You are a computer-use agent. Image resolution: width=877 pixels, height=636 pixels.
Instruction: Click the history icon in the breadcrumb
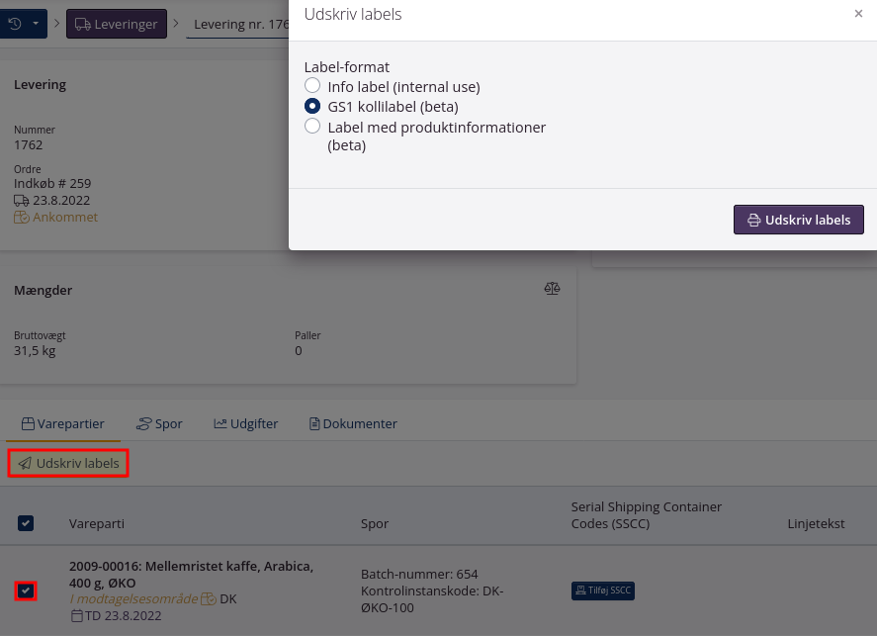[13, 22]
